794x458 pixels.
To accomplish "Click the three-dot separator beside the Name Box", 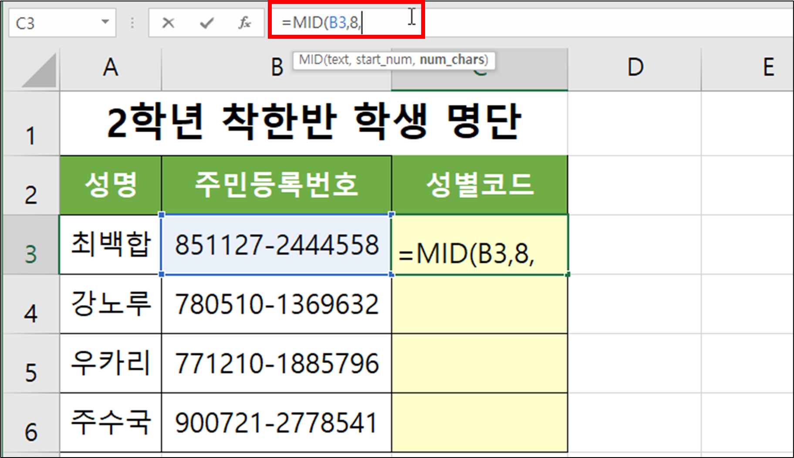I will (132, 22).
